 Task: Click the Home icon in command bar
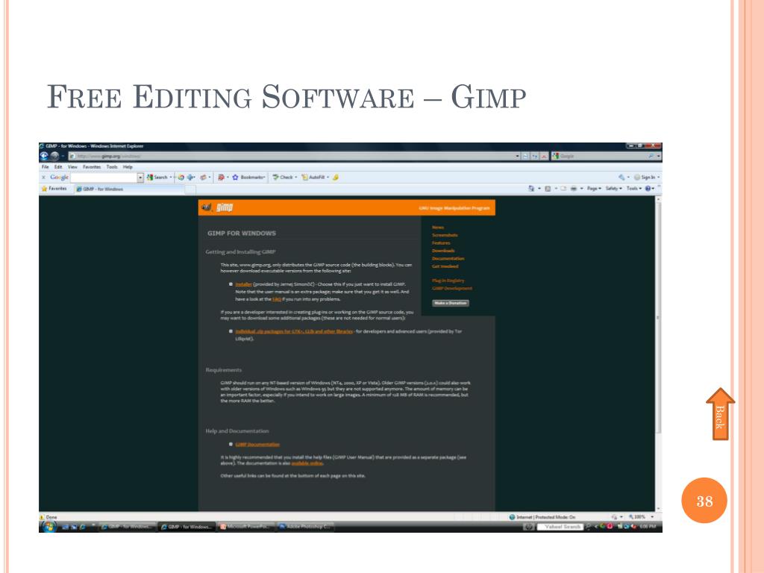(x=531, y=189)
